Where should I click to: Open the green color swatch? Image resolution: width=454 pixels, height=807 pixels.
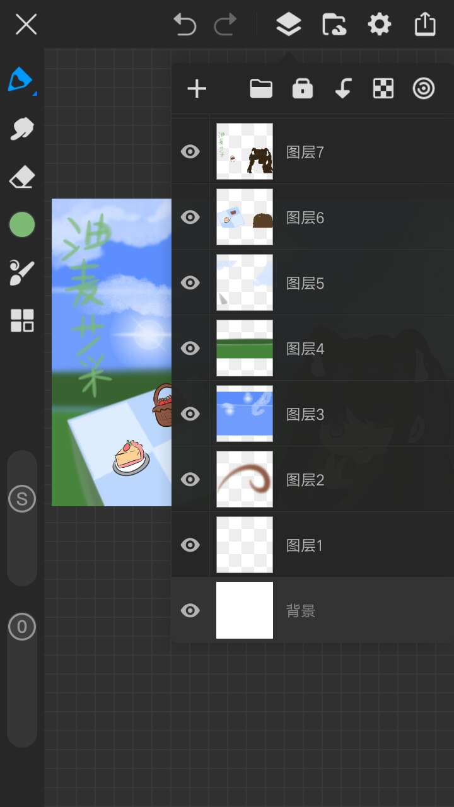click(22, 224)
